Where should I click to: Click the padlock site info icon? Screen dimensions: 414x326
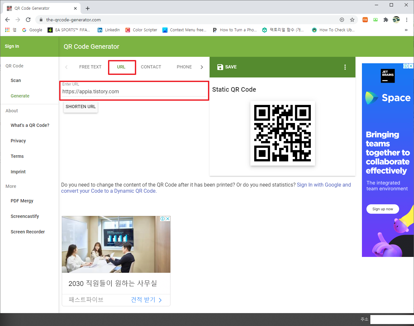[x=41, y=20]
